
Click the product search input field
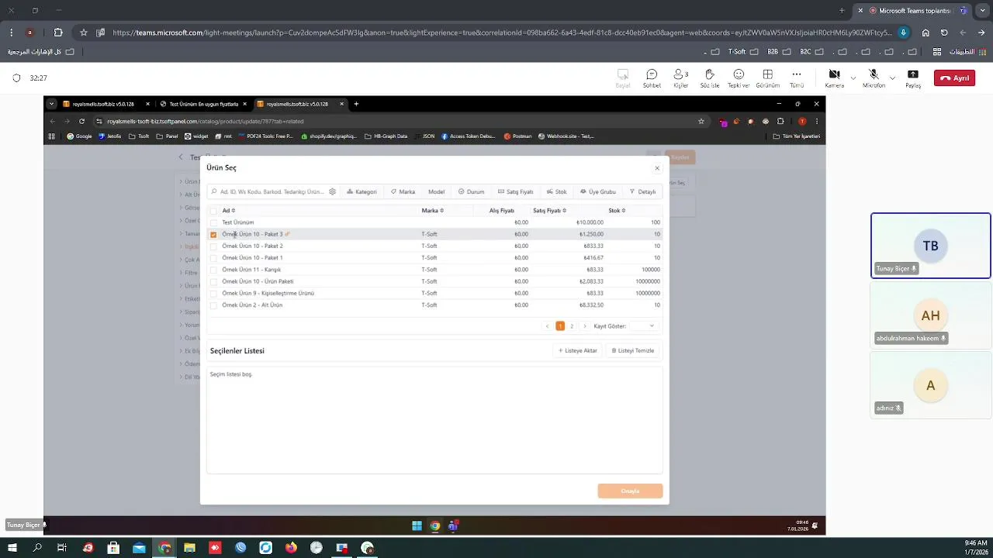[272, 191]
